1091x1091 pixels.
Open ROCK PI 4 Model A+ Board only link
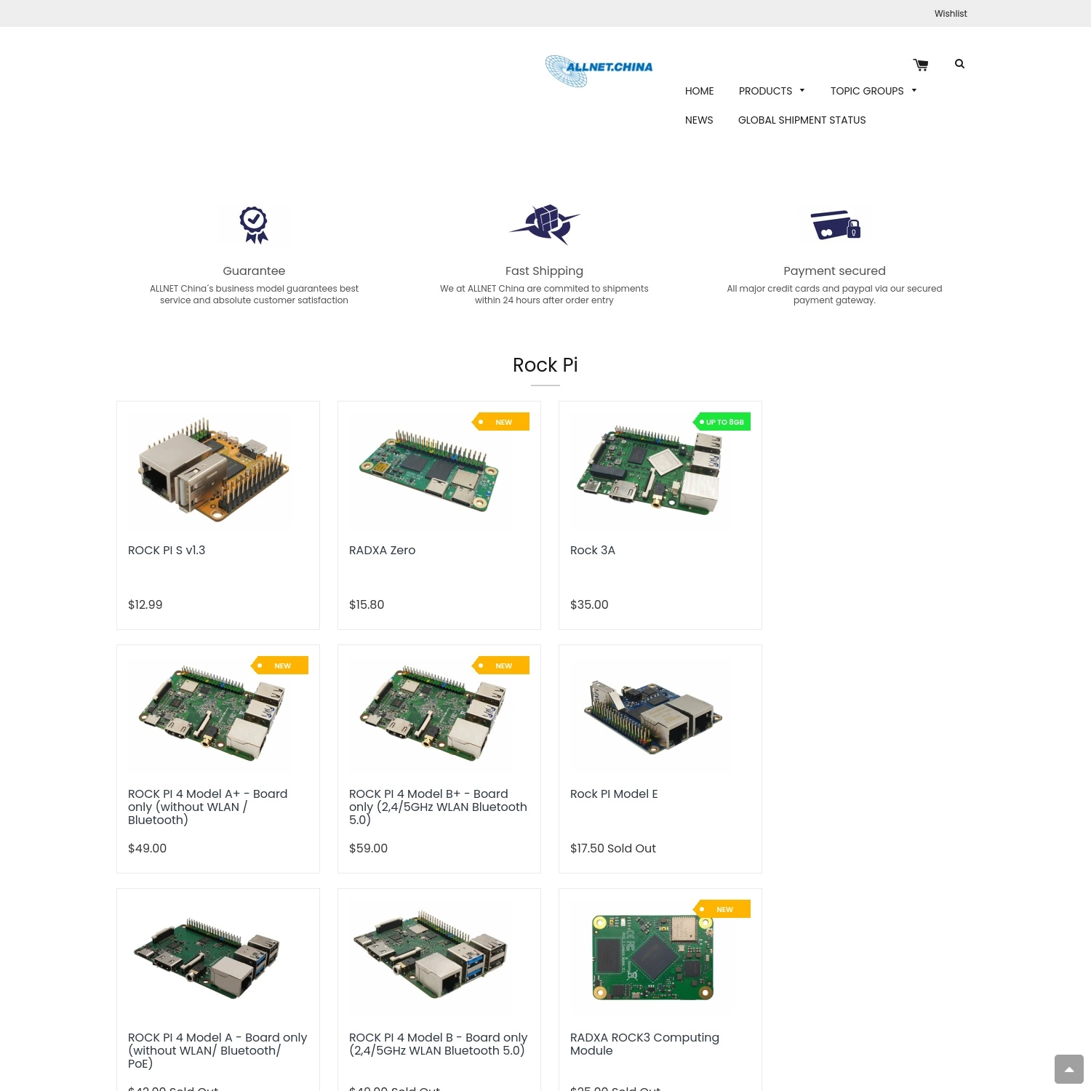point(208,807)
